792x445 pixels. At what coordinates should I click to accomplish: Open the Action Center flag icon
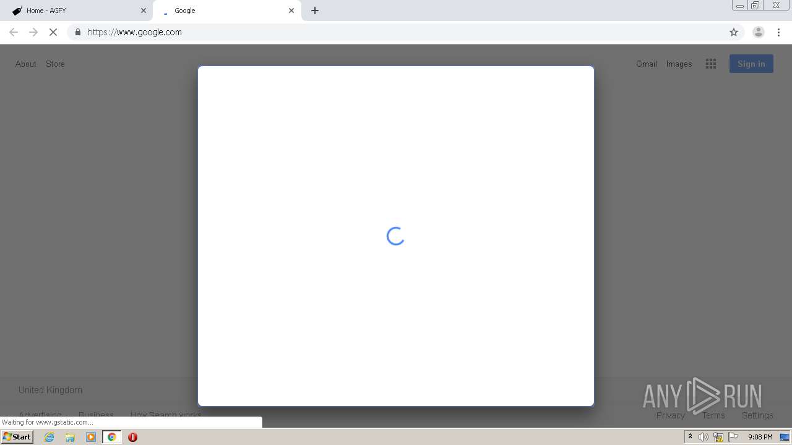coord(733,437)
